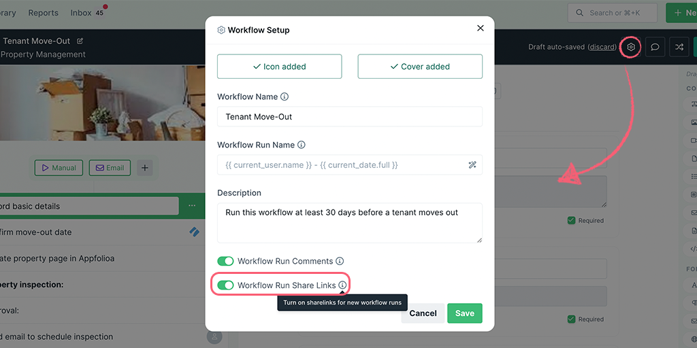Image resolution: width=697 pixels, height=348 pixels.
Task: Open workflow settings gear icon in toolbar
Action: click(x=630, y=47)
